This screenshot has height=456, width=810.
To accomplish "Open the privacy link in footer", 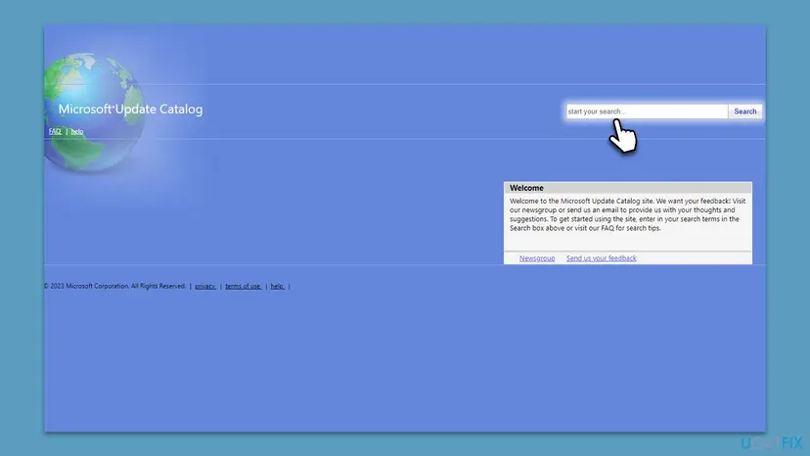I will point(205,286).
